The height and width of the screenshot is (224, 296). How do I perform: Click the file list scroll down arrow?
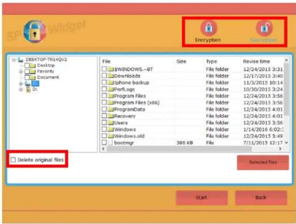click(x=286, y=143)
